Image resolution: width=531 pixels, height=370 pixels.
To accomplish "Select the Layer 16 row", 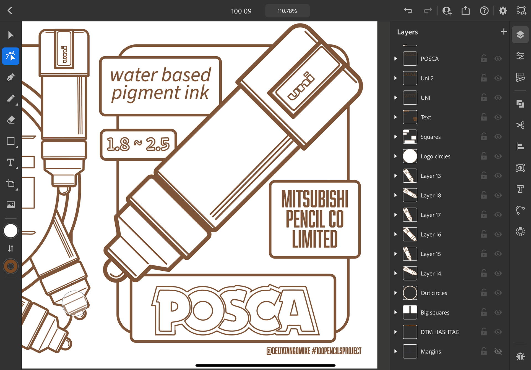I will click(450, 234).
